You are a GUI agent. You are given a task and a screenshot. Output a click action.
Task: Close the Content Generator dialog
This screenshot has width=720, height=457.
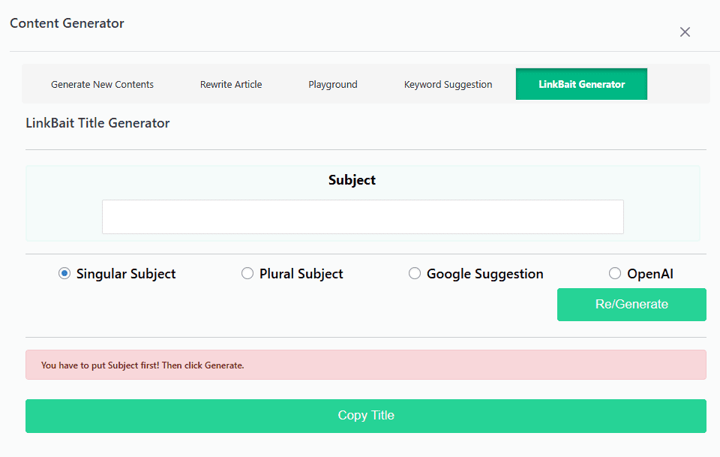click(x=685, y=32)
